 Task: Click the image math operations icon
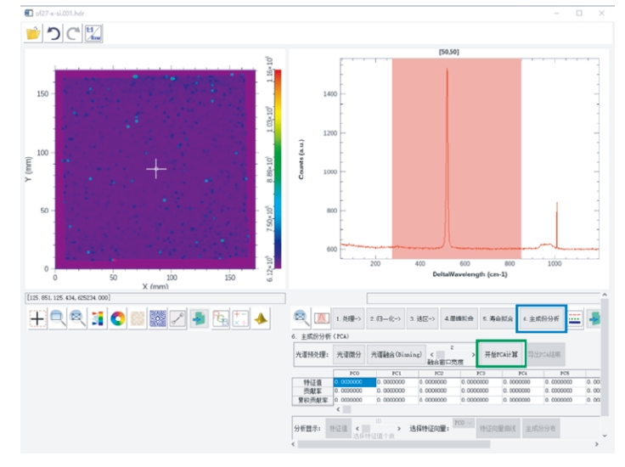tap(240, 318)
